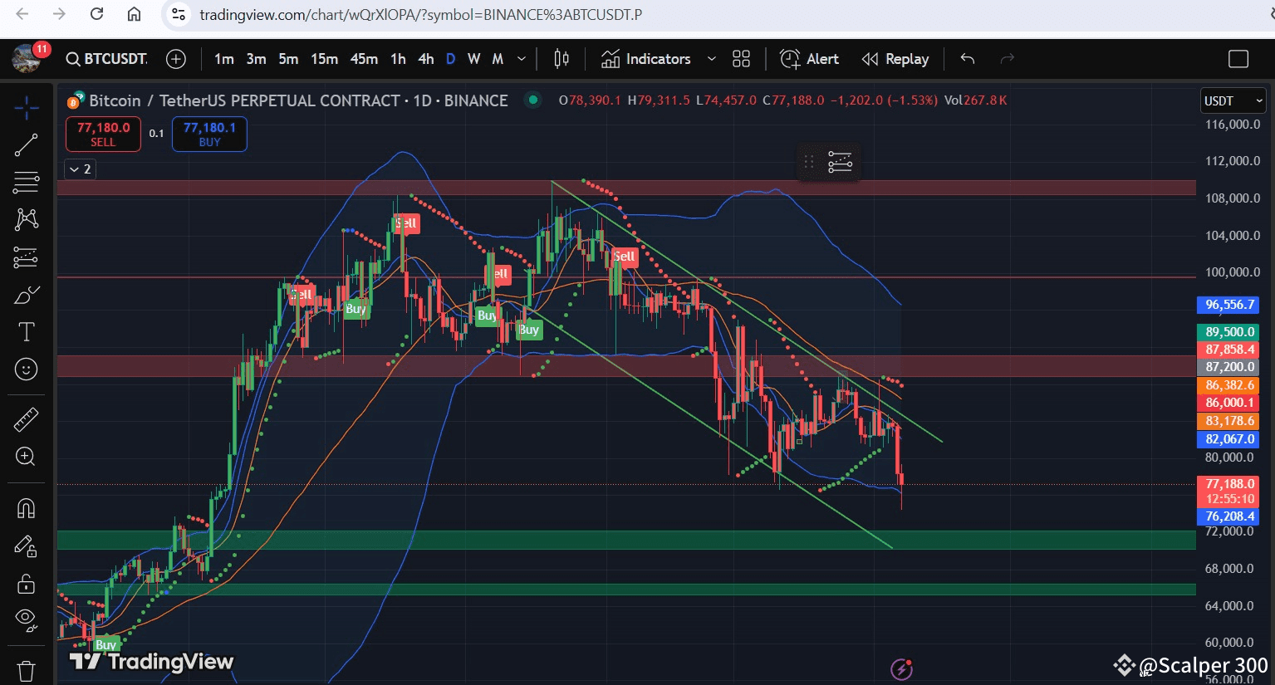
Task: Open the layout setup grid icon
Action: (741, 59)
